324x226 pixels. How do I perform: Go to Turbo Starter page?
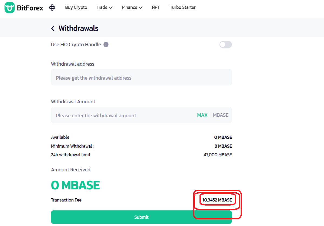pyautogui.click(x=183, y=8)
